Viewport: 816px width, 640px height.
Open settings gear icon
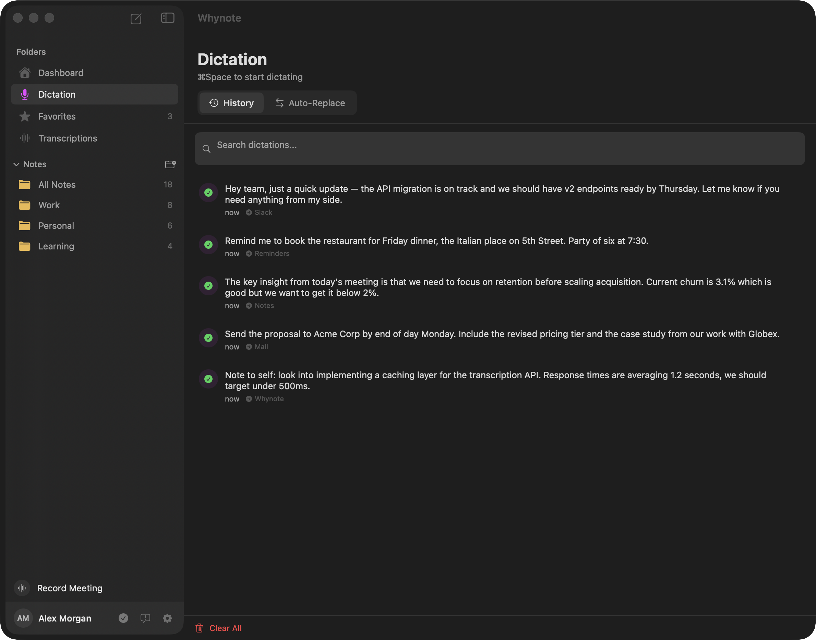[x=167, y=618]
